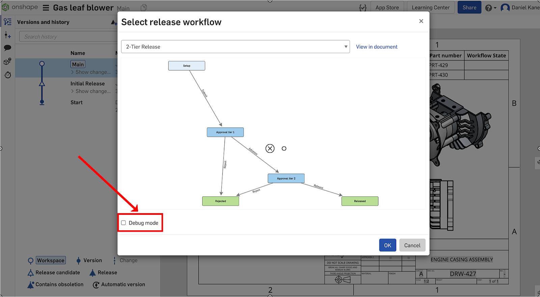540x297 pixels.
Task: Open the help menu dropdown
Action: [x=490, y=8]
